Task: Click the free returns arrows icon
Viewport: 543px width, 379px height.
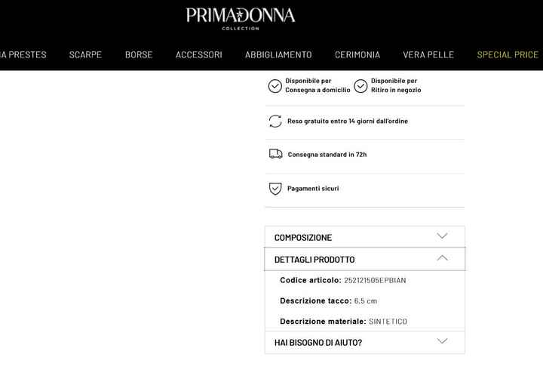Action: 275,121
